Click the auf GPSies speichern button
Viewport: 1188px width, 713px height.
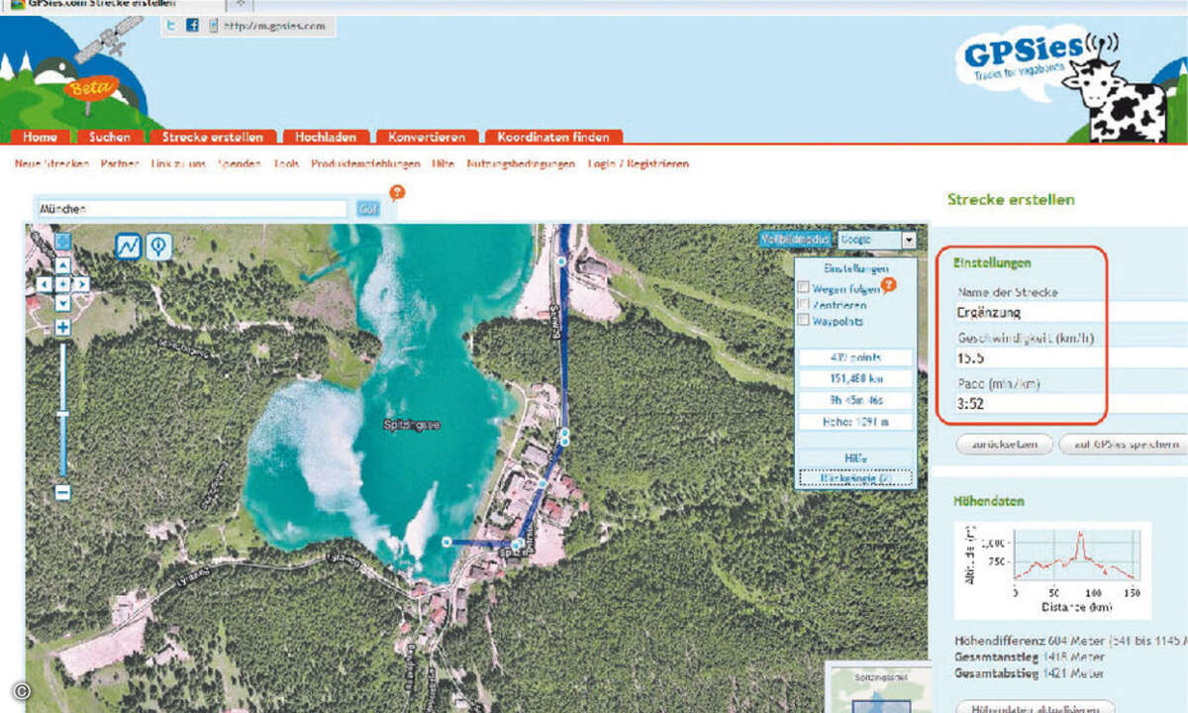(x=1124, y=445)
